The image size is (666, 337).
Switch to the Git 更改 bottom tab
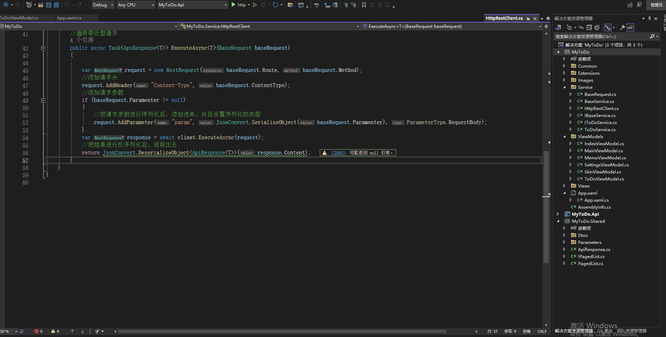click(605, 331)
